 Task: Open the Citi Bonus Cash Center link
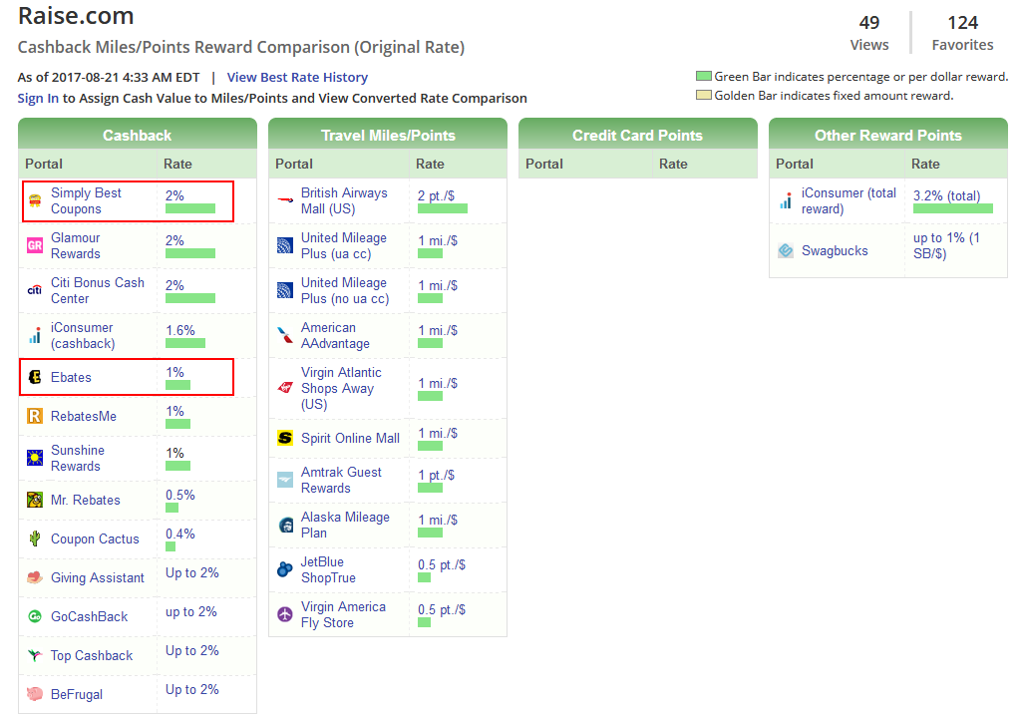pos(98,290)
